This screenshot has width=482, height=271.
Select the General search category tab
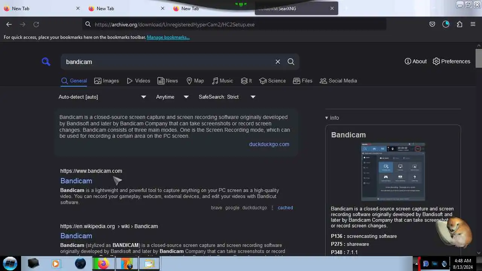click(74, 81)
